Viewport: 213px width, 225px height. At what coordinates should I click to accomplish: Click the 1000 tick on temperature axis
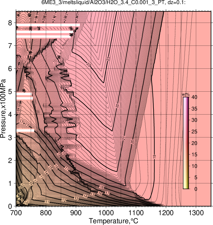106,213
